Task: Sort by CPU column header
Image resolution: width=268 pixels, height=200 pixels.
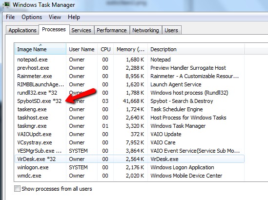Action: point(105,49)
